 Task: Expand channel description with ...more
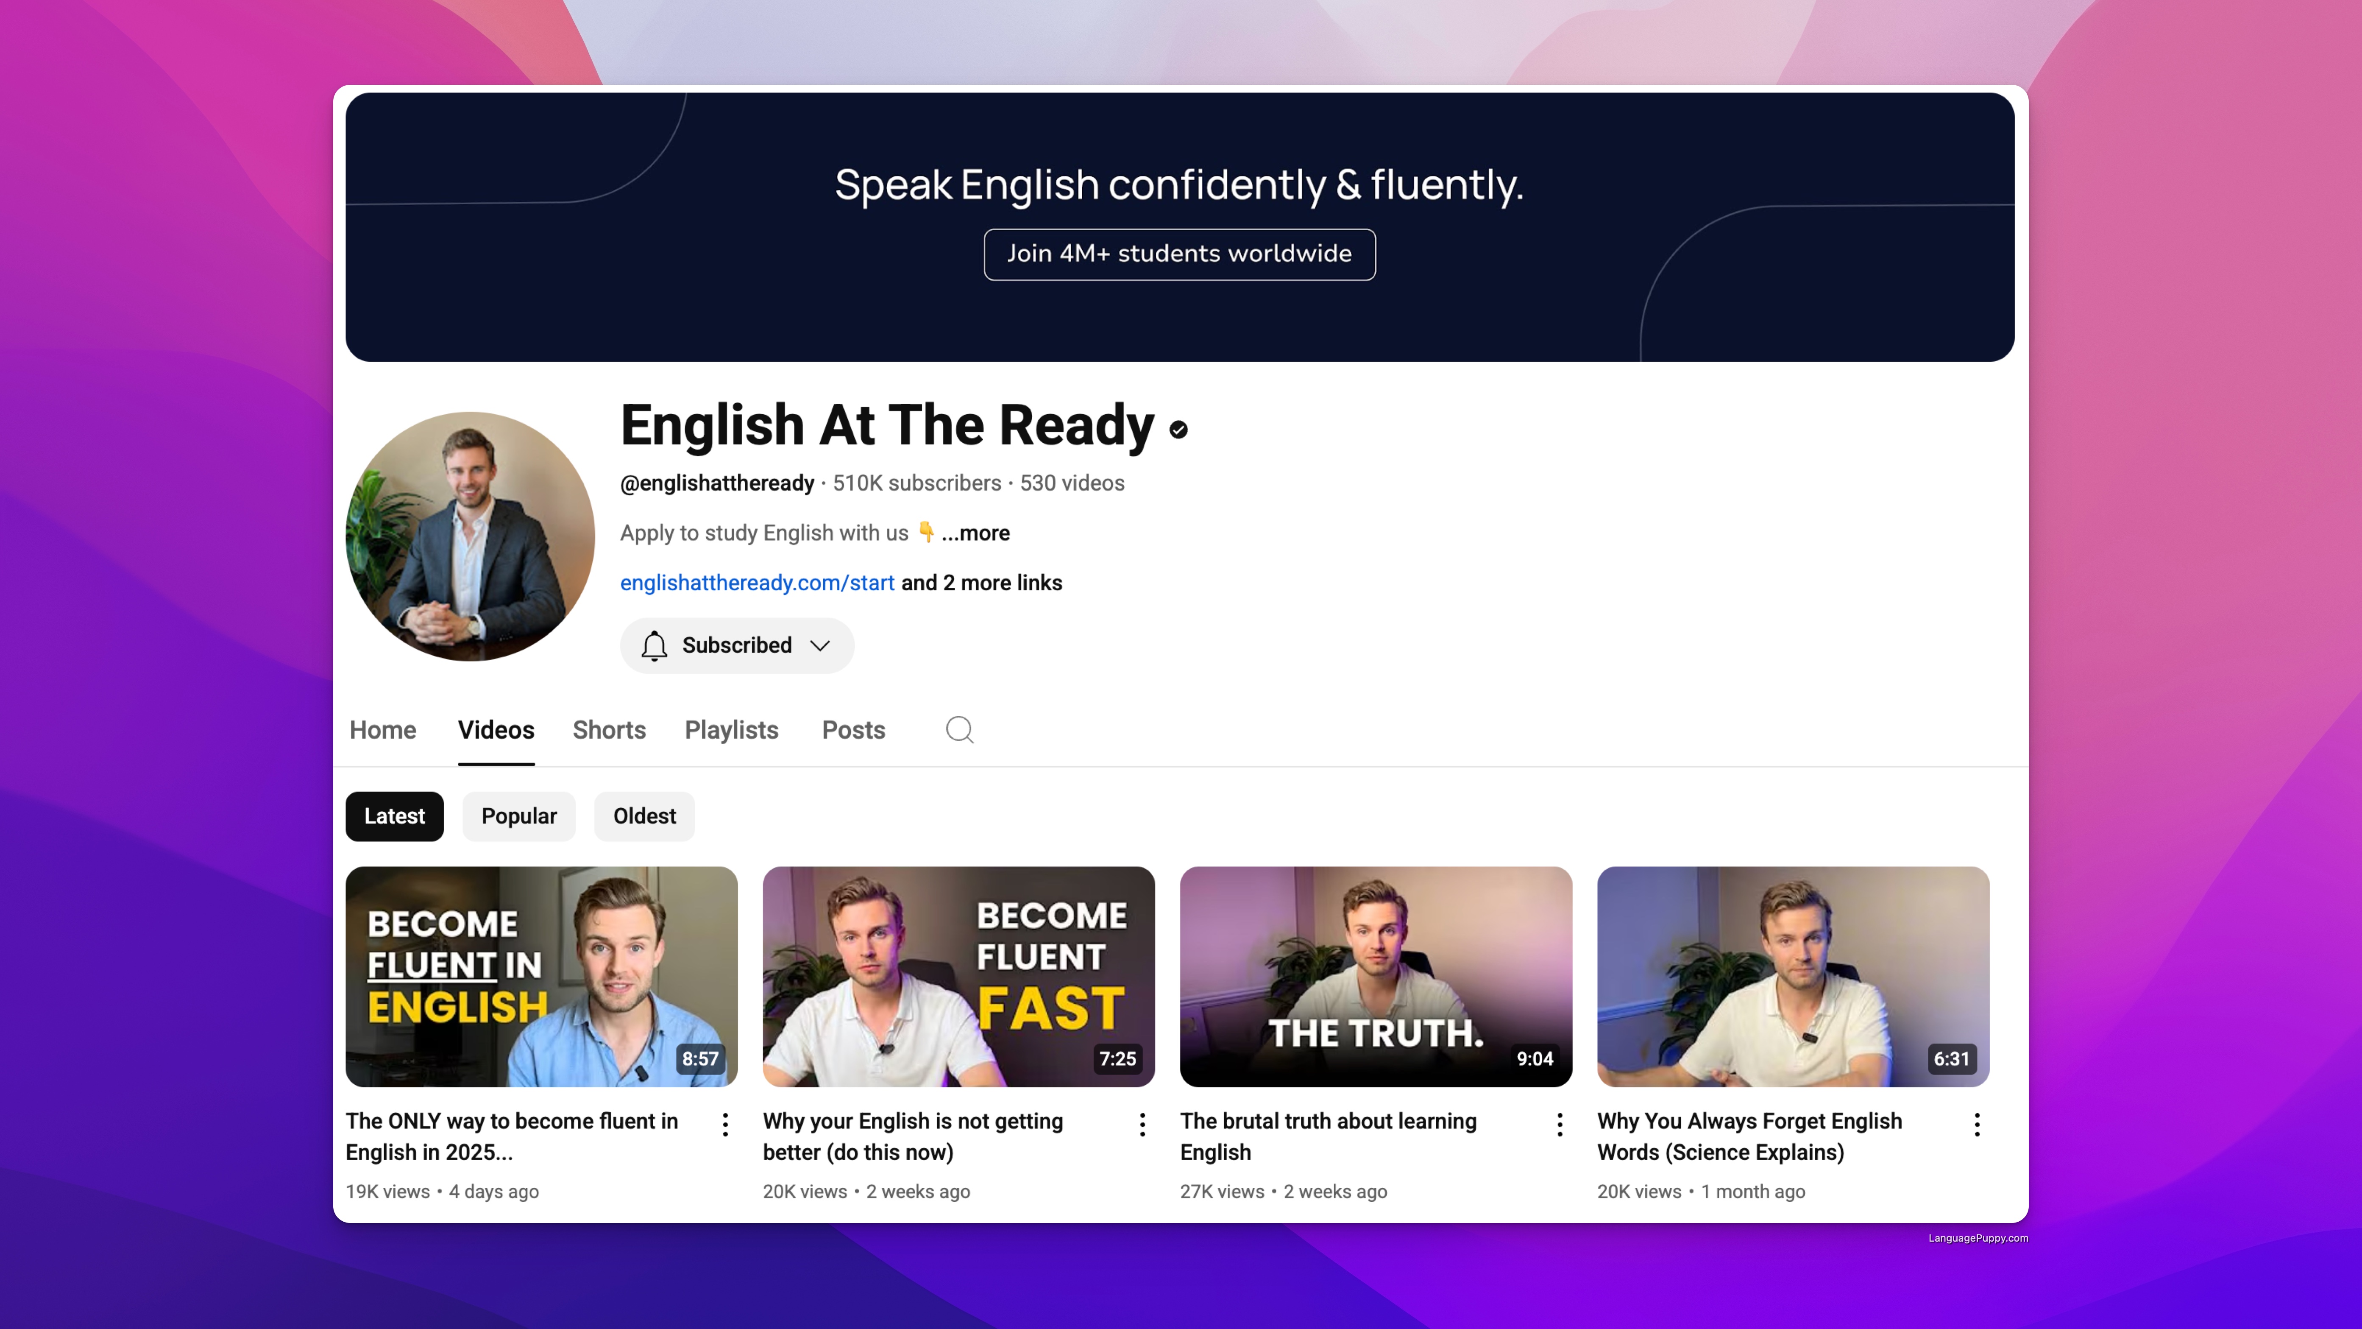(x=975, y=533)
